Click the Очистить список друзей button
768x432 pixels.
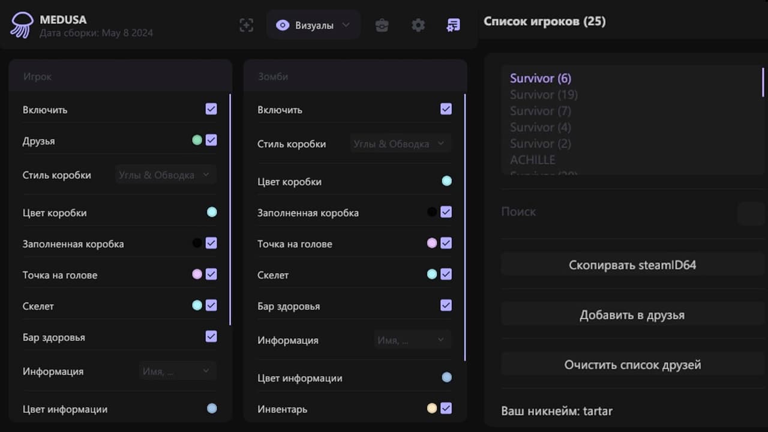[x=632, y=364]
